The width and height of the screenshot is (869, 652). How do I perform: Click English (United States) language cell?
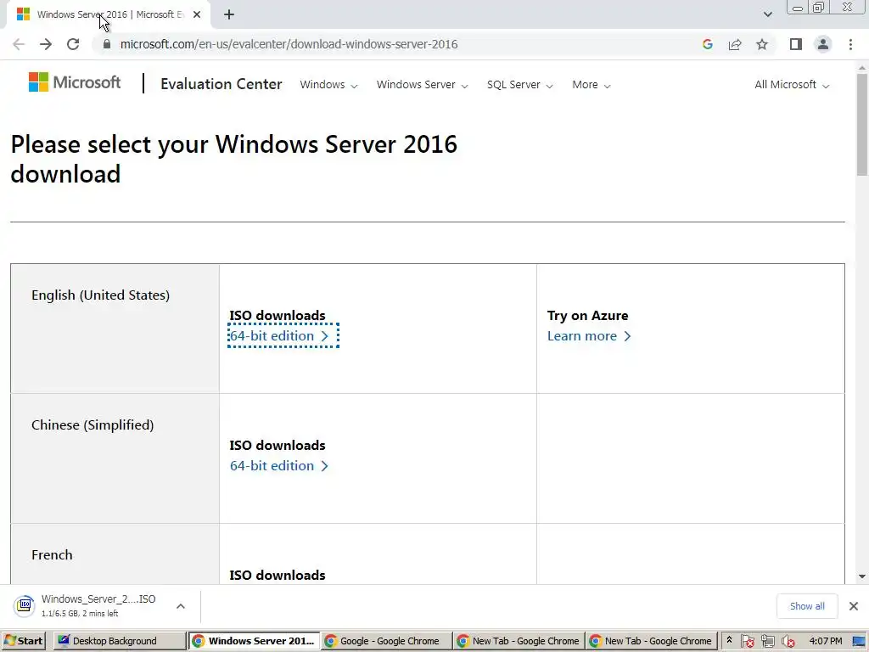coord(115,329)
